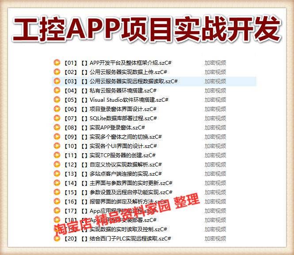Click the play icon next to video 15
Viewport: 294px width, 255px height.
[57, 192]
